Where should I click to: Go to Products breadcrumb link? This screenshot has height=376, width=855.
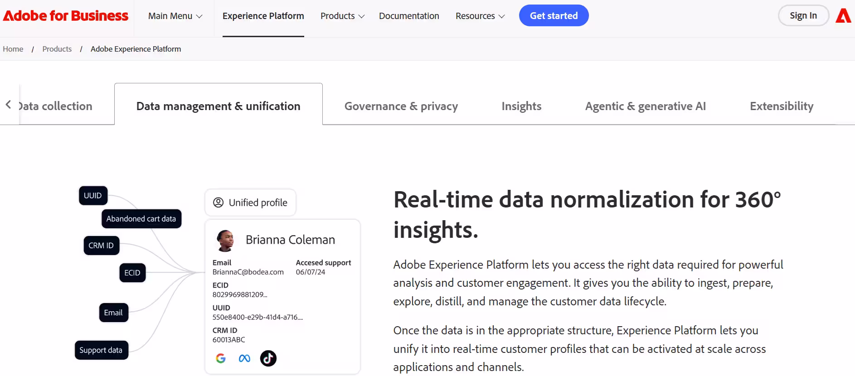tap(57, 49)
